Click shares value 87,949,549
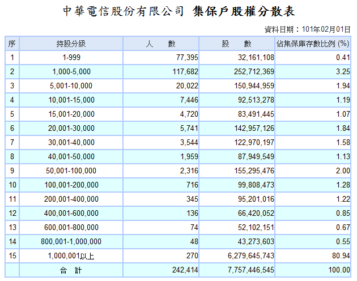The width and height of the screenshot is (357, 281). pyautogui.click(x=256, y=157)
